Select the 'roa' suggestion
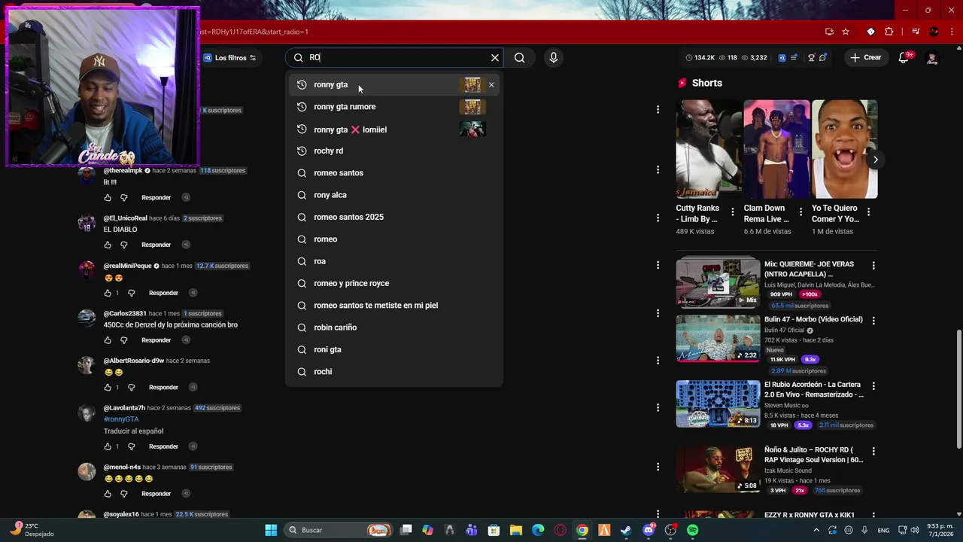 point(393,261)
